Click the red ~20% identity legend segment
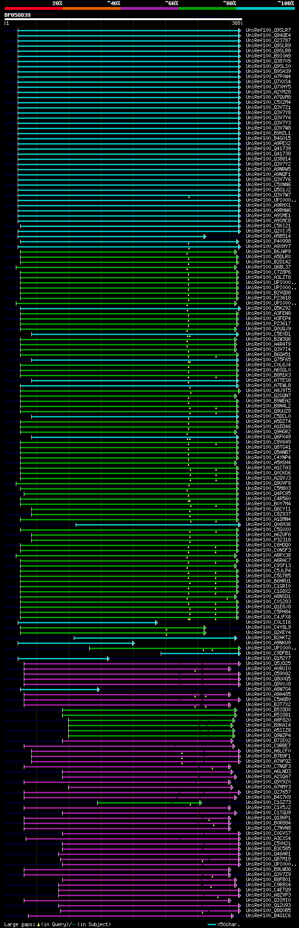The height and width of the screenshot is (928, 299). click(33, 8)
